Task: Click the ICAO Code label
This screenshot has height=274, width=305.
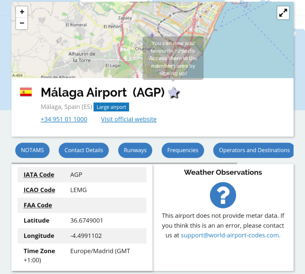Action: pyautogui.click(x=39, y=190)
